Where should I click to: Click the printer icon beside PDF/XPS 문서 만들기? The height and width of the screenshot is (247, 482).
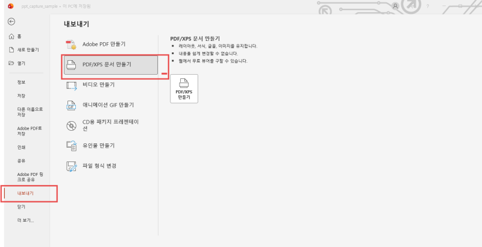tap(71, 65)
